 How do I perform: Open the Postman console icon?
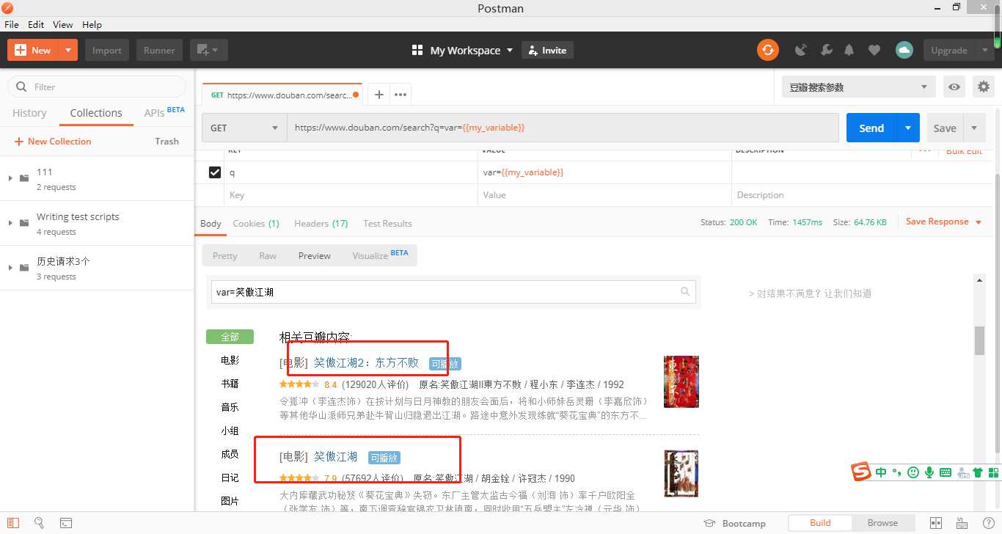66,523
